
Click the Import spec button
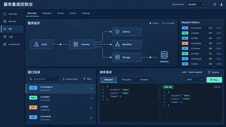pyautogui.click(x=70, y=79)
